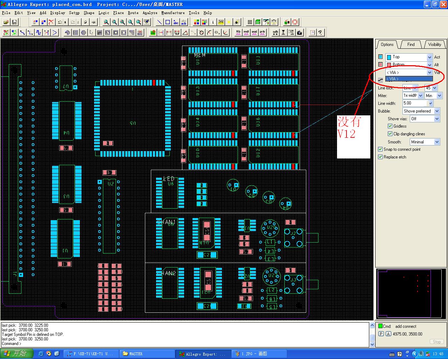
Task: Click the Windows Start button
Action: click(x=16, y=354)
